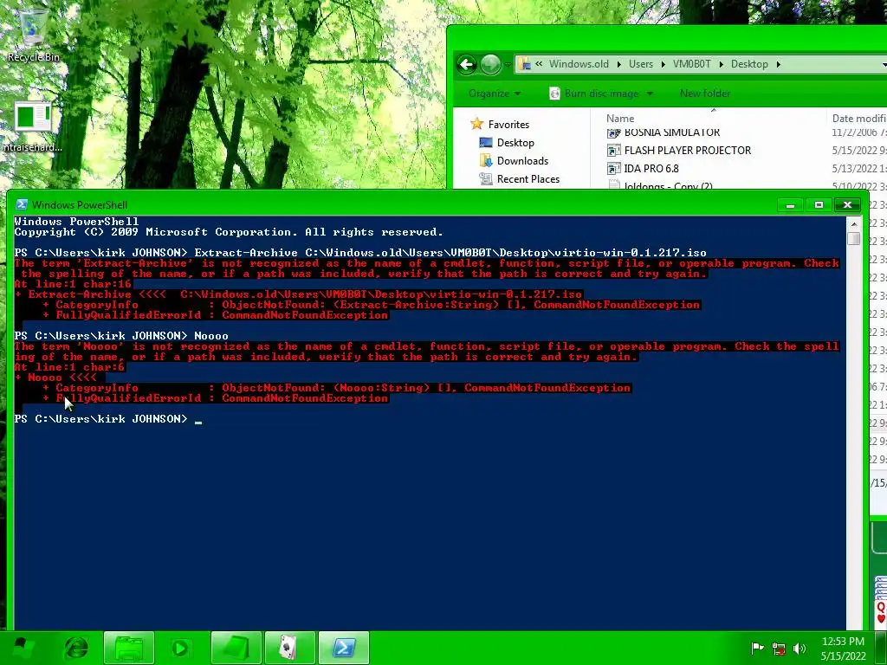Select Downloads under Favorites
The height and width of the screenshot is (665, 887).
(x=522, y=160)
